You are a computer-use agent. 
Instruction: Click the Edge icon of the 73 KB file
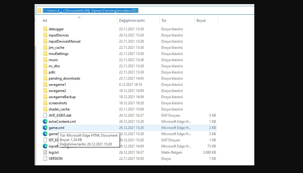click(x=45, y=146)
